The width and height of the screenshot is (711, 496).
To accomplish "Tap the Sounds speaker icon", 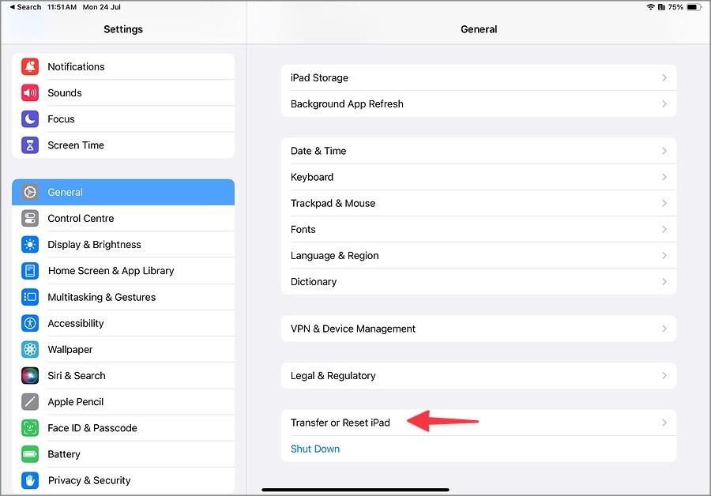I will pos(30,93).
